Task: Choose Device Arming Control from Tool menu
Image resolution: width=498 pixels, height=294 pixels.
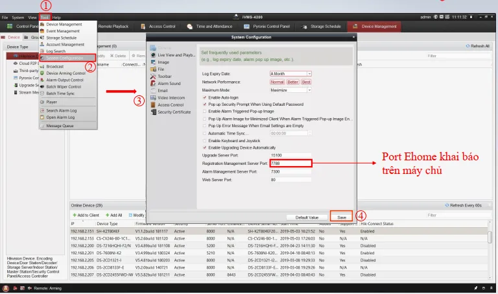Action: [x=65, y=73]
